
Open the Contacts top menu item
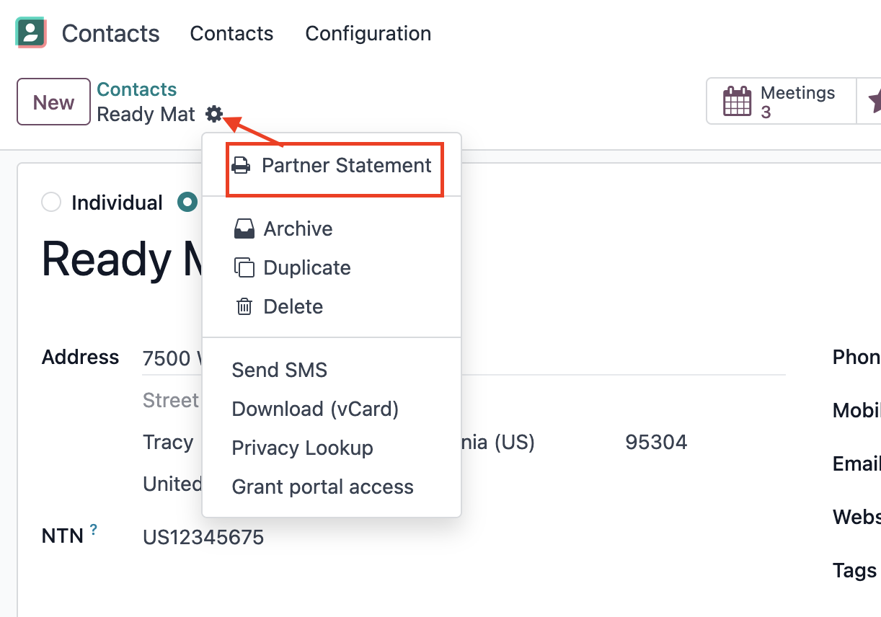click(x=231, y=34)
